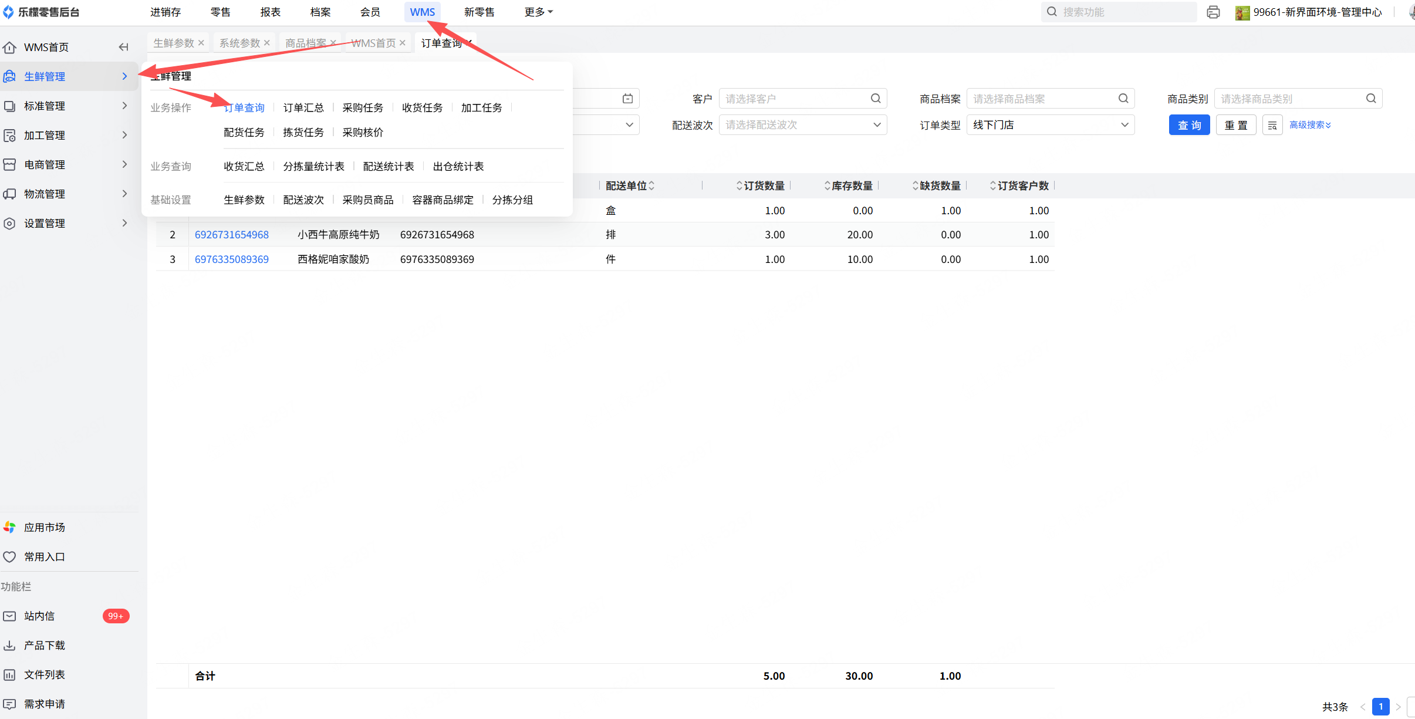The height and width of the screenshot is (719, 1415).
Task: Select 订单汇总 in 生鲜管理 flyout menu
Action: (303, 107)
